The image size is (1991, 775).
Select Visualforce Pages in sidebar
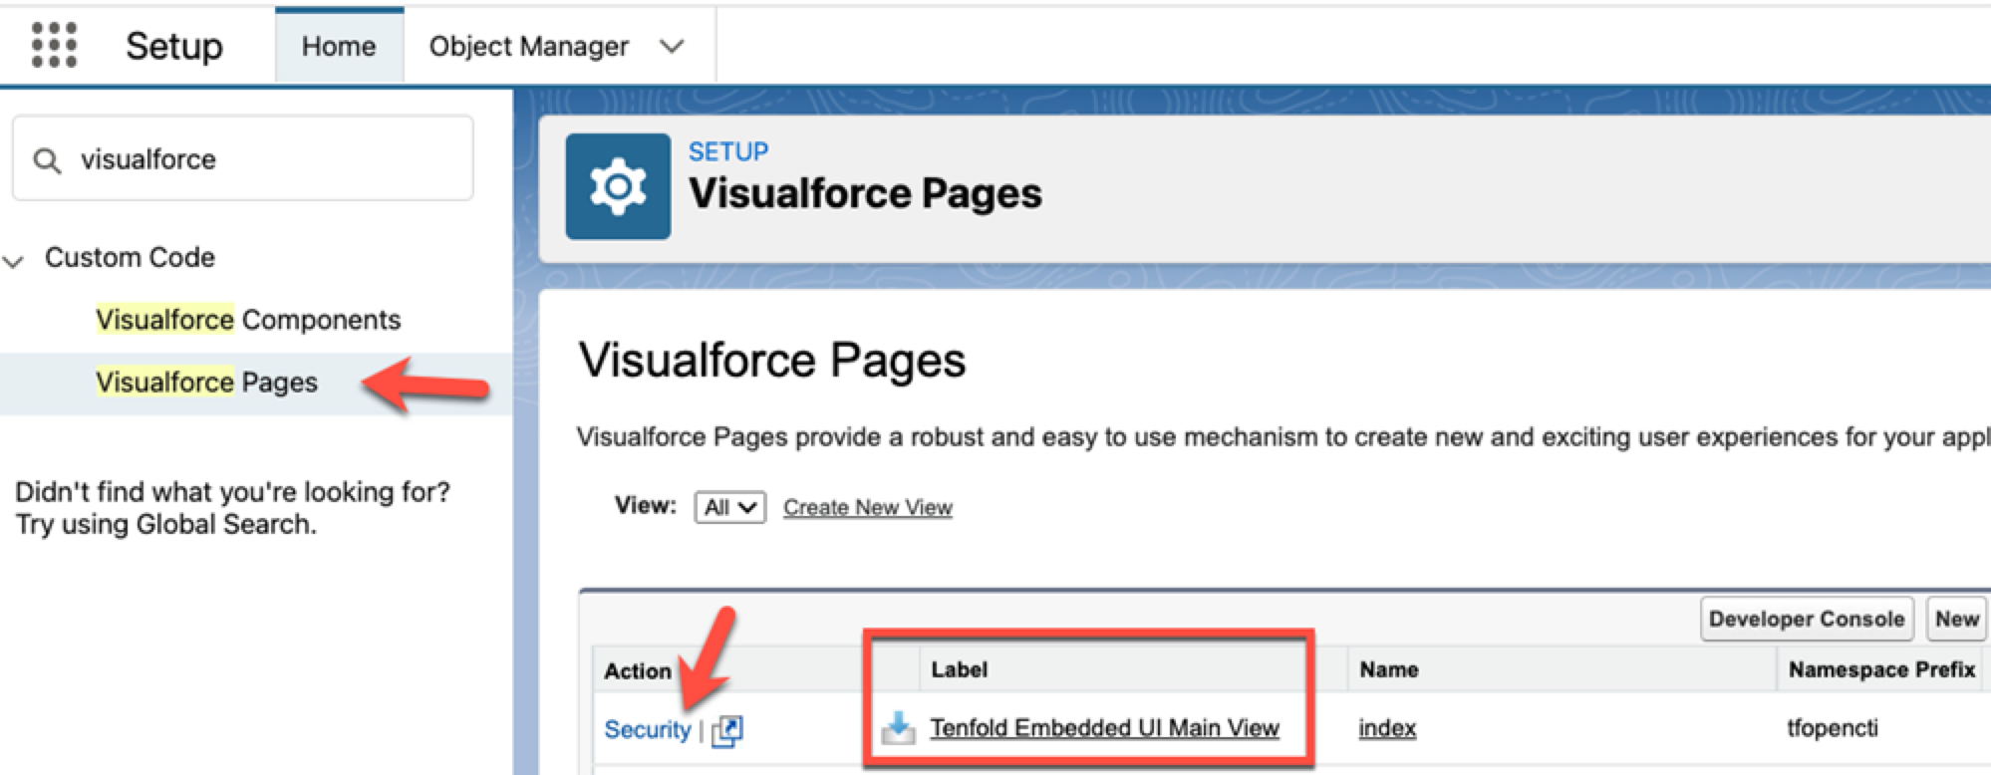click(206, 383)
